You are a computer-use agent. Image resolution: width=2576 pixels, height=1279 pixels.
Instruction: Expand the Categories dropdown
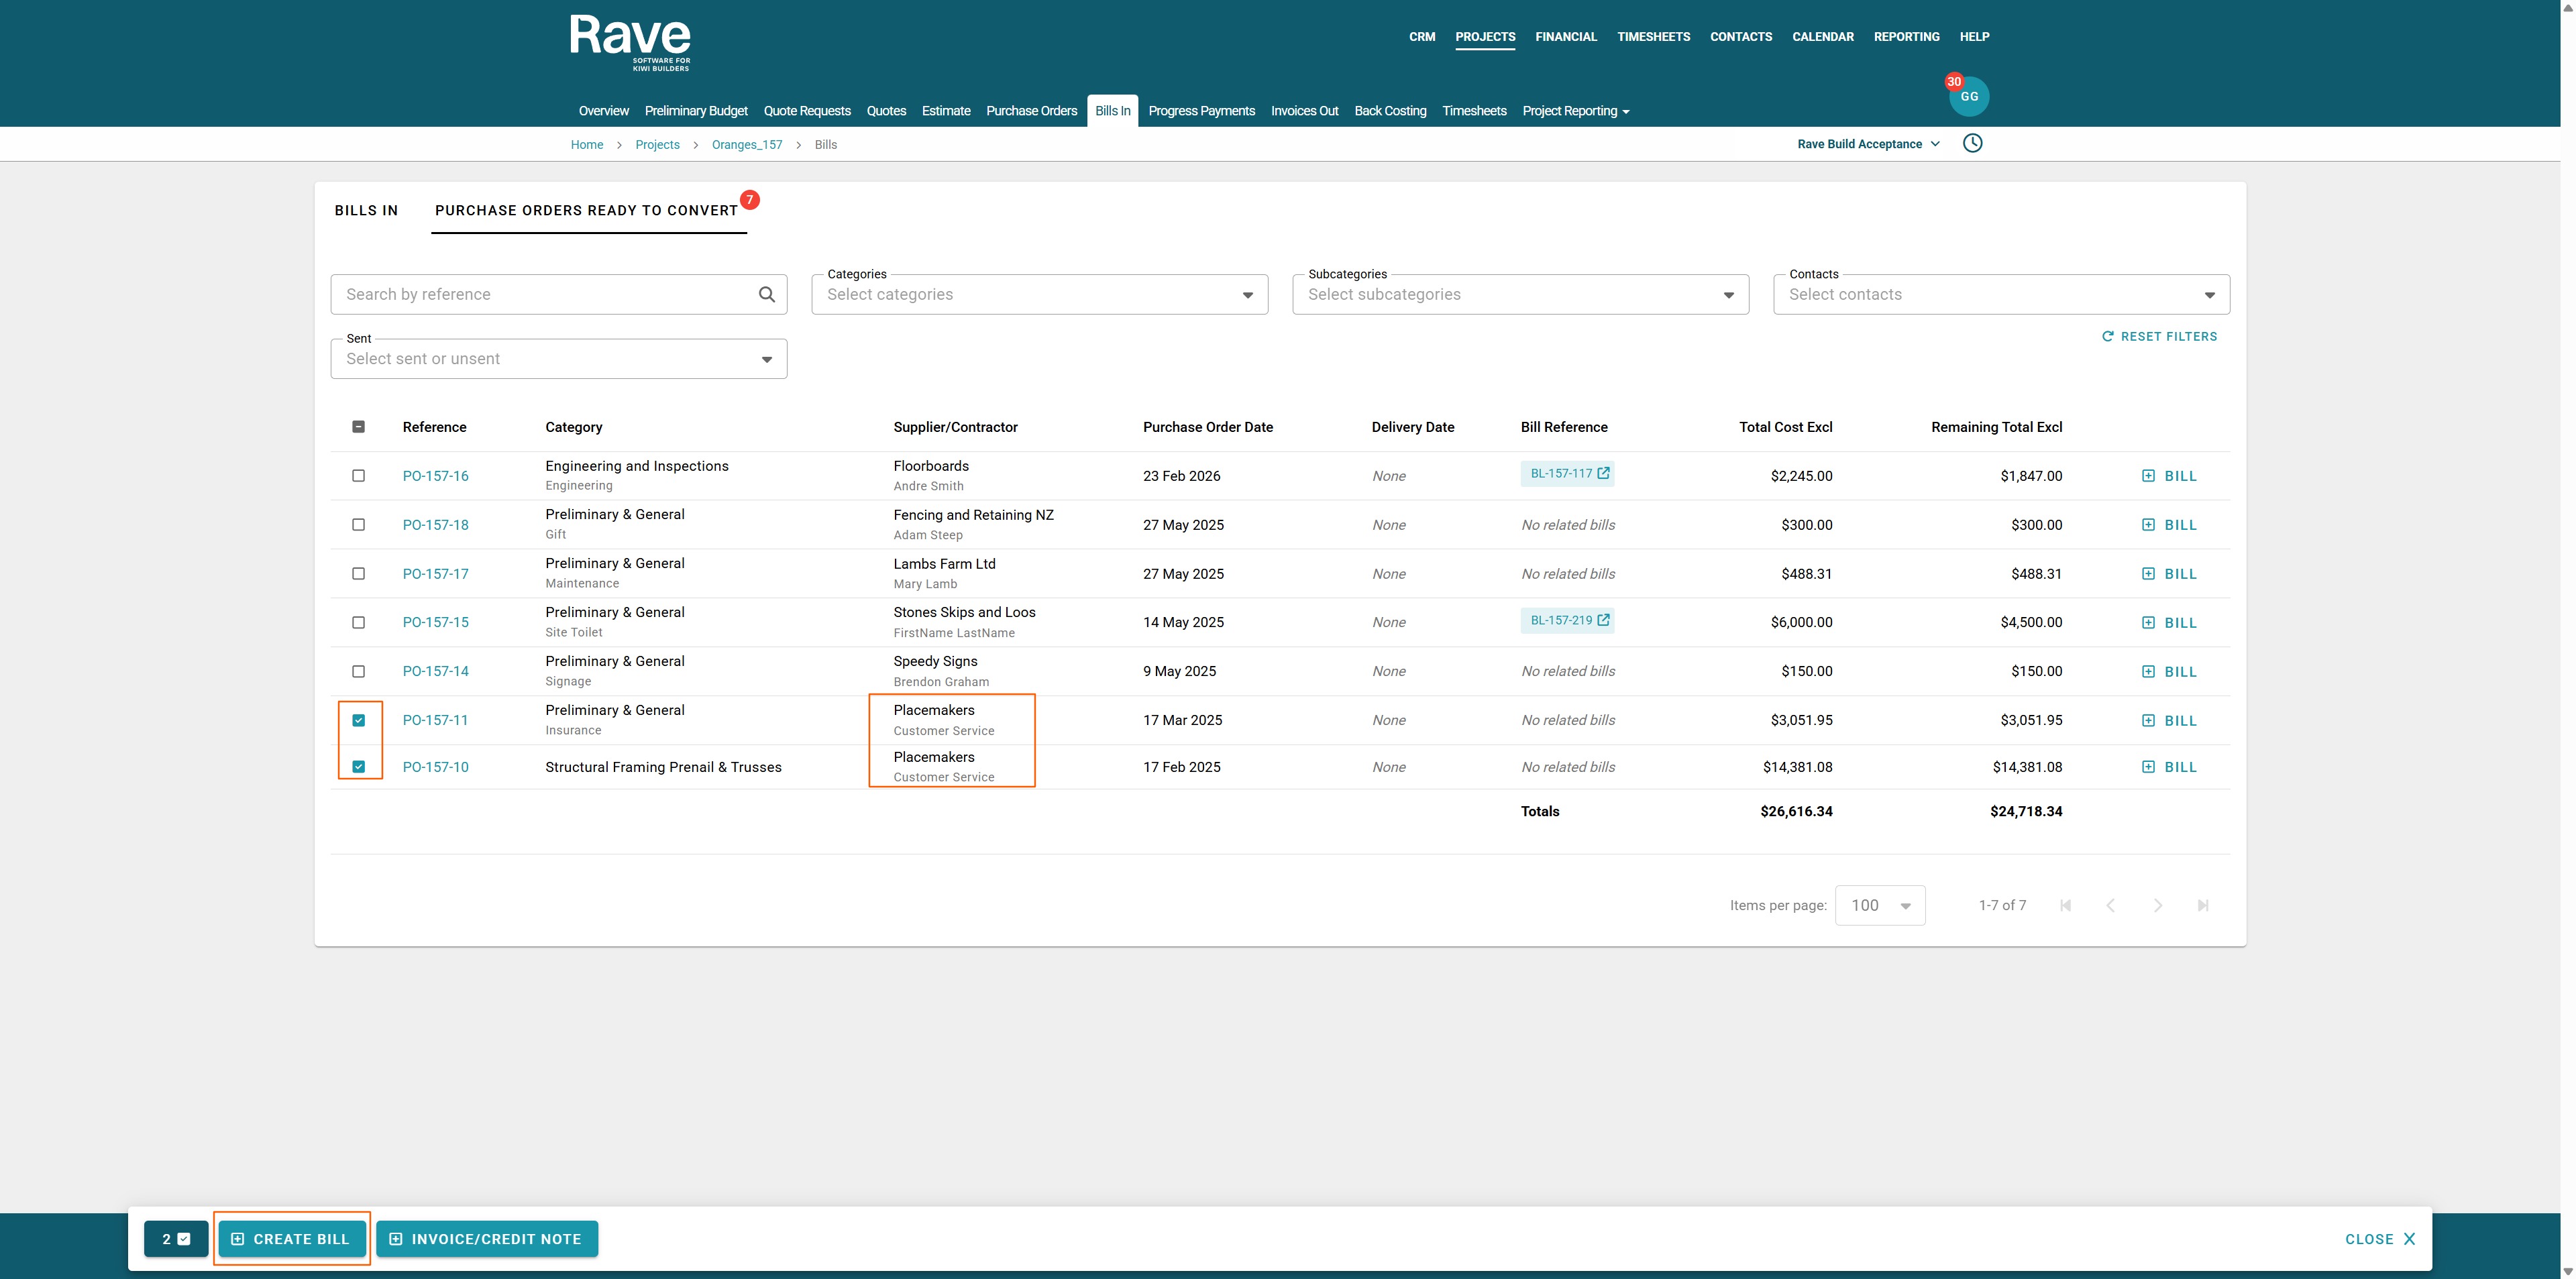coord(1039,294)
